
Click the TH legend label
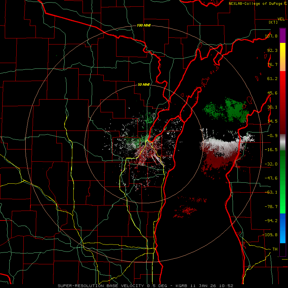pos(275,249)
